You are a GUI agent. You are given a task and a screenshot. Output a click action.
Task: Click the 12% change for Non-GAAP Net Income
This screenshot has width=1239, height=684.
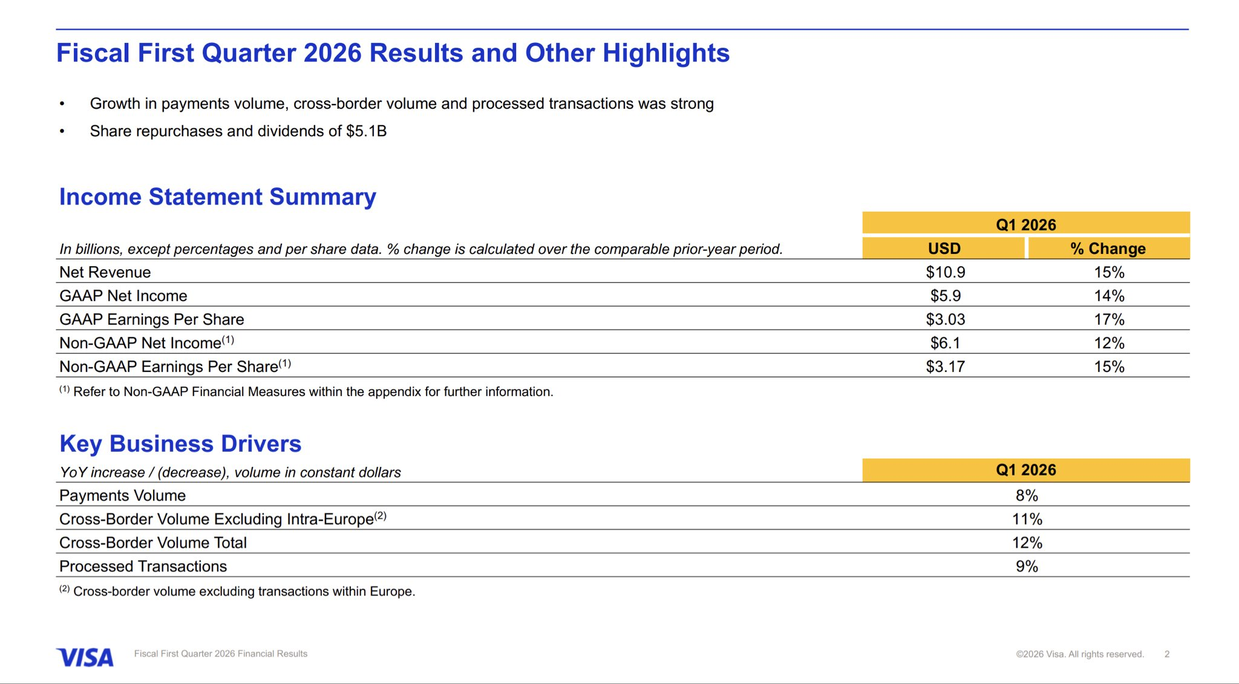pyautogui.click(x=1108, y=343)
